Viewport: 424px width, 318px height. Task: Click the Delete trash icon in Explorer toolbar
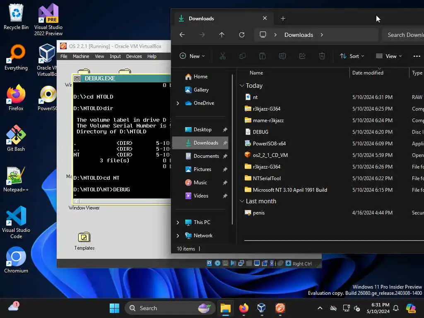[322, 56]
